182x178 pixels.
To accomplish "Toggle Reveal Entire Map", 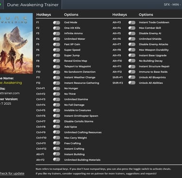I will (56, 61).
